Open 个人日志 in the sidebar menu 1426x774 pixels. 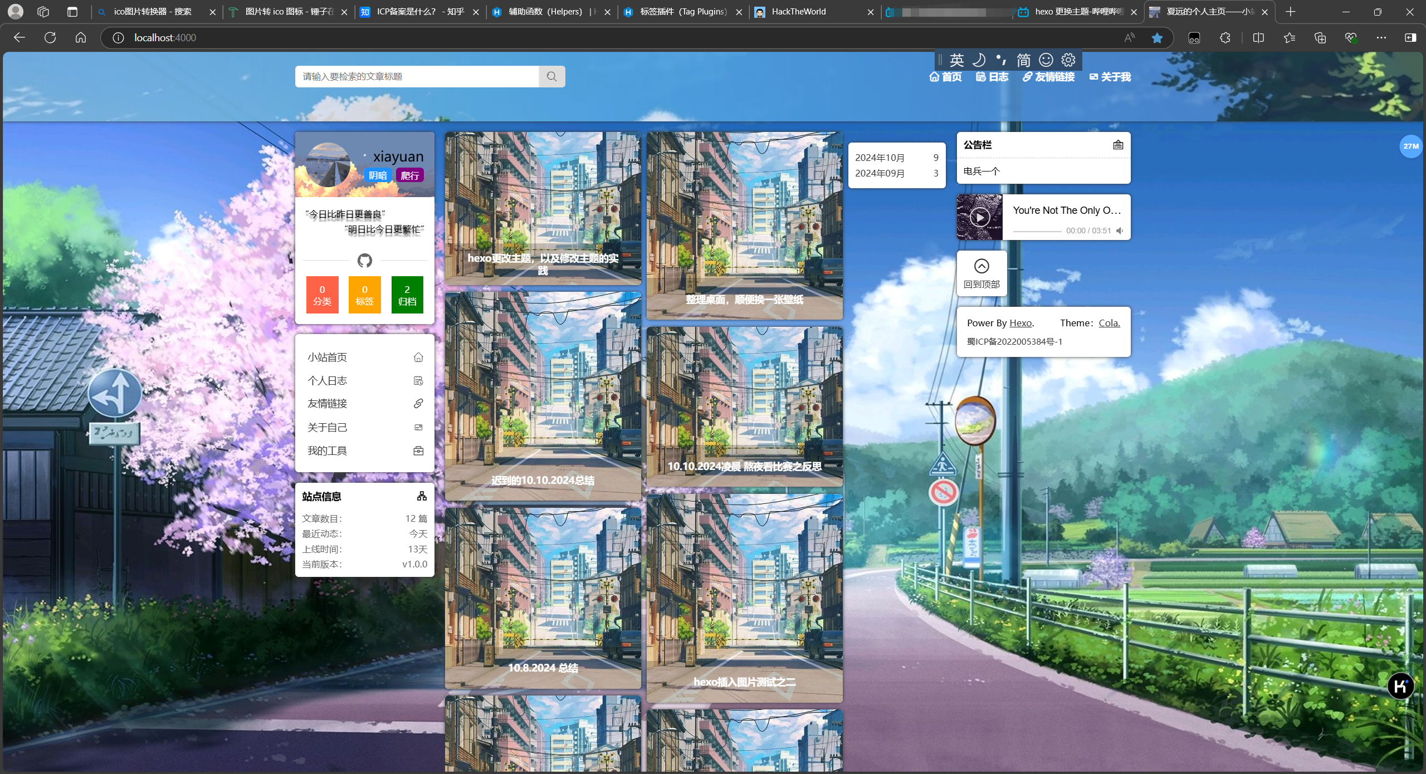point(365,380)
